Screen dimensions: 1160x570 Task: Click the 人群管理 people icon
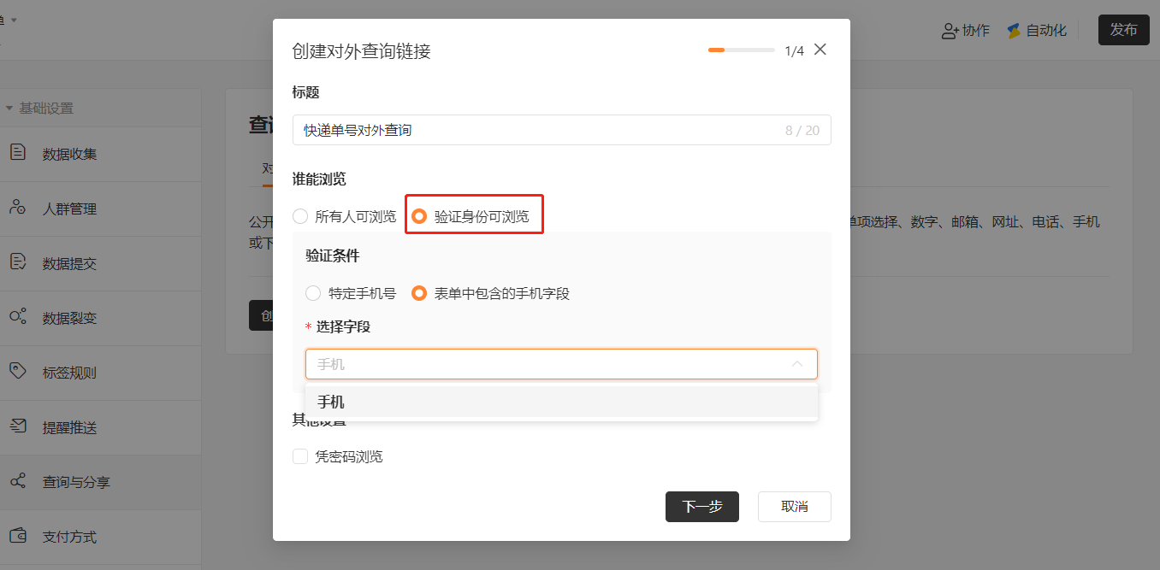17,208
